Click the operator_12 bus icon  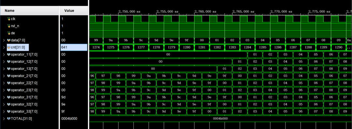pos(9,62)
